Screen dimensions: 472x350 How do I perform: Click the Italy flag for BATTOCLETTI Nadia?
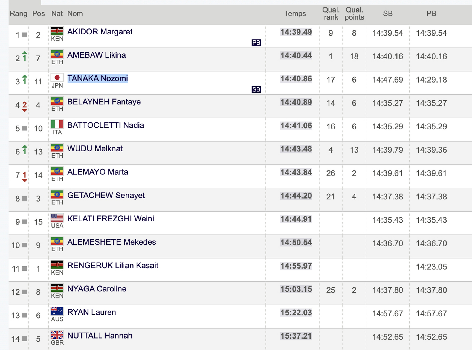[57, 124]
